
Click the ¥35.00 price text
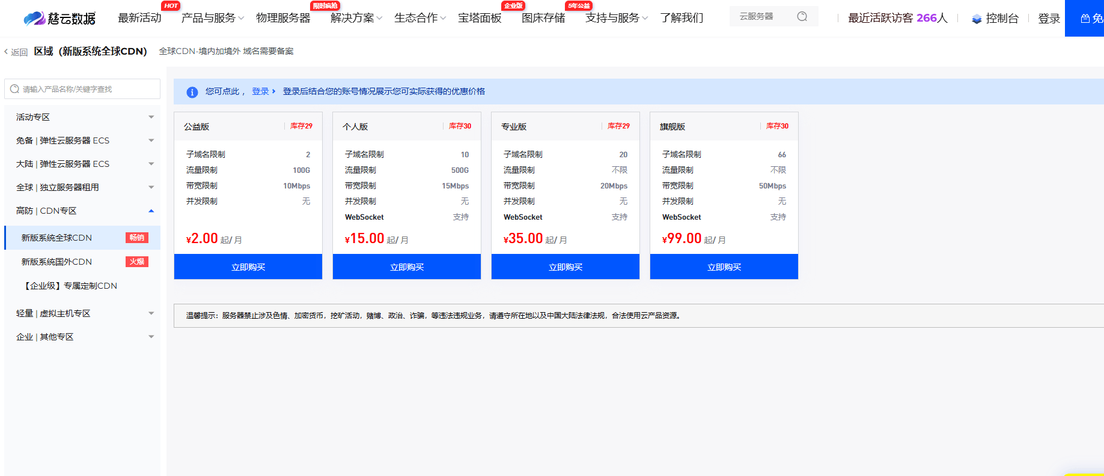tap(523, 238)
